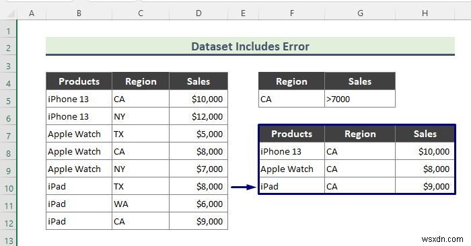Click the Apple Watch cell in the result table

(x=291, y=169)
